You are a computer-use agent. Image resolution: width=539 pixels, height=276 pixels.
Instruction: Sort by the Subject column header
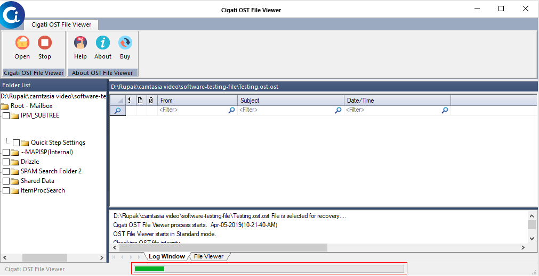click(291, 101)
